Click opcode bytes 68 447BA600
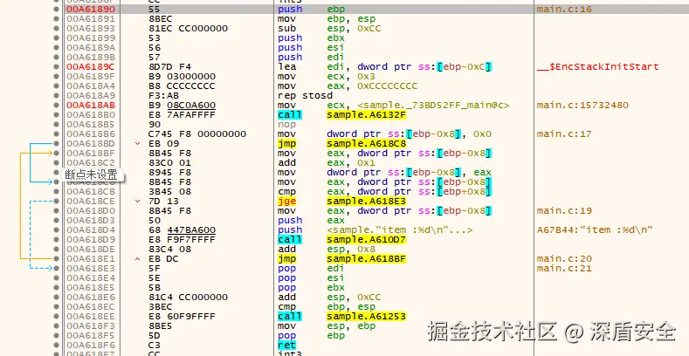689x356 pixels. [x=182, y=230]
